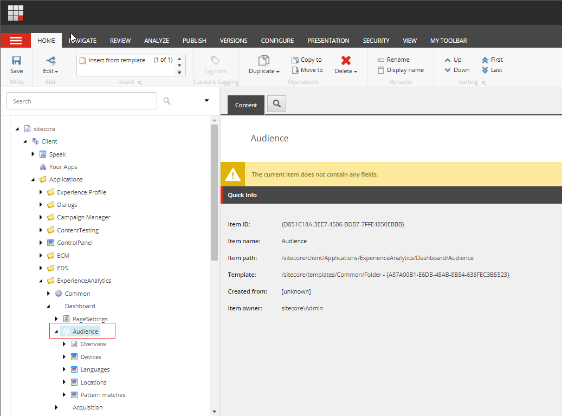Select the EDS tree item

click(x=62, y=268)
